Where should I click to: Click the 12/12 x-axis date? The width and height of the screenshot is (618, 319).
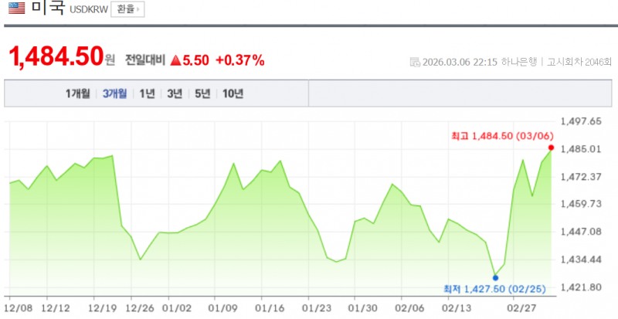56,307
